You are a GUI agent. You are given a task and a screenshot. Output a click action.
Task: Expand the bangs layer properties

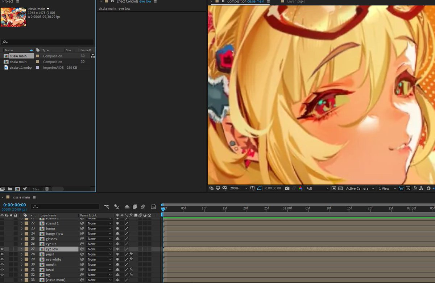(22, 228)
